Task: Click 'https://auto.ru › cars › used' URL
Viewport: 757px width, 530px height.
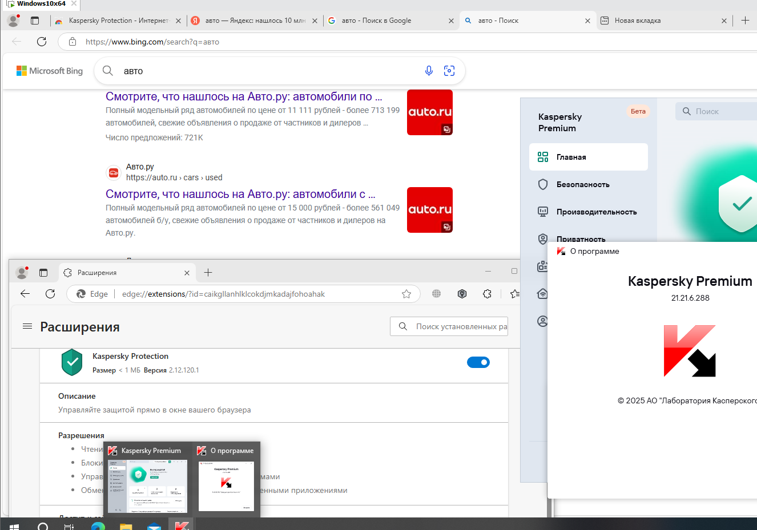Action: click(x=174, y=177)
